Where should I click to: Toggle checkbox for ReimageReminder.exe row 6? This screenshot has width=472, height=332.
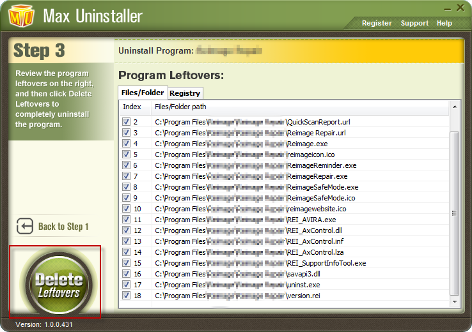(127, 165)
